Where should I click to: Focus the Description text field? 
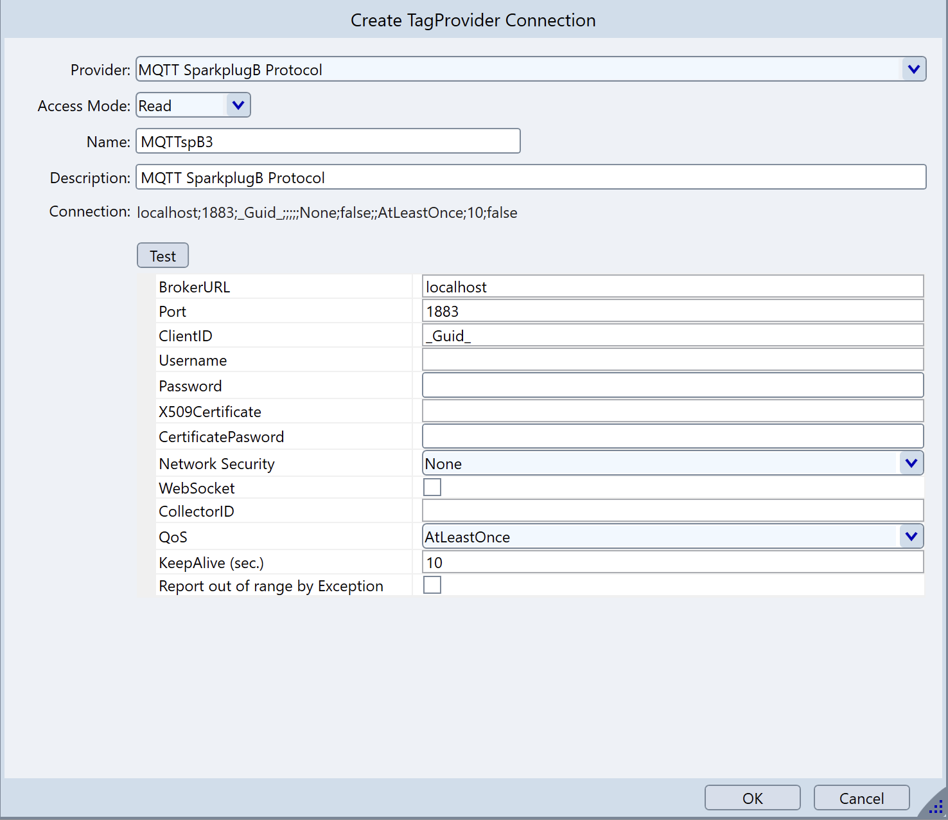[531, 177]
